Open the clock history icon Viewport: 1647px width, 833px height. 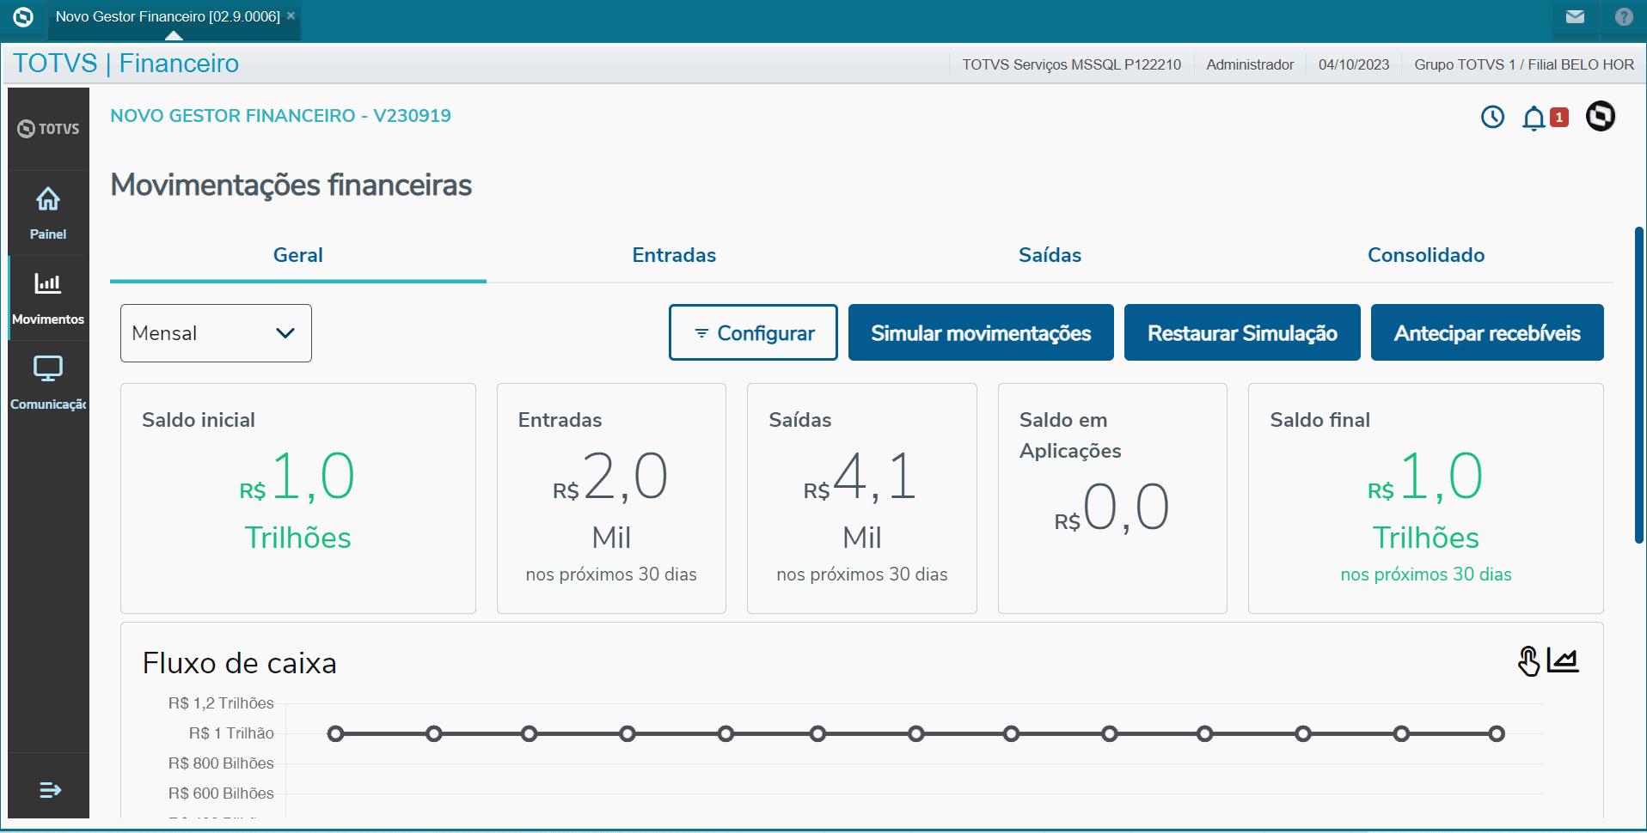pos(1493,117)
